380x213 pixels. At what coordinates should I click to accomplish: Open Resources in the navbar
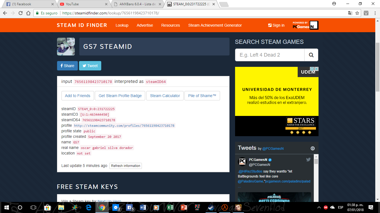[171, 25]
